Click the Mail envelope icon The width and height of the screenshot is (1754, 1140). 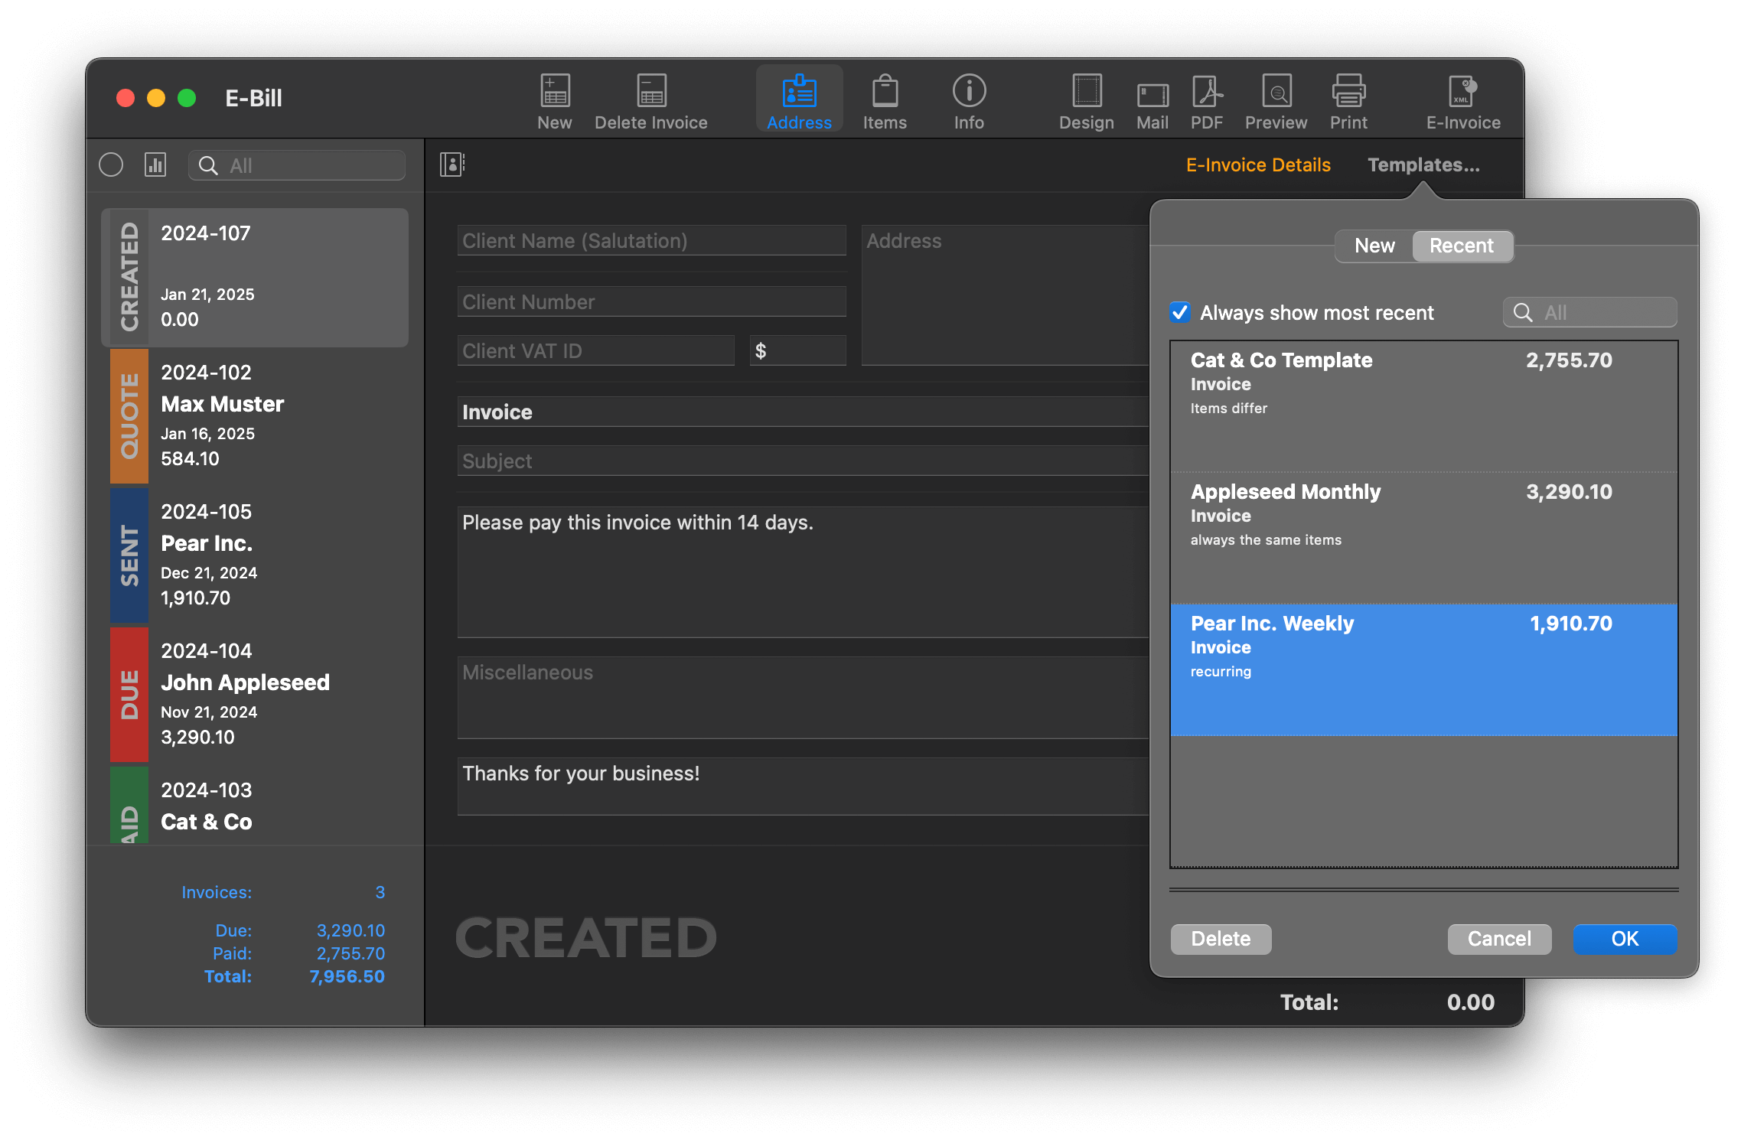pyautogui.click(x=1152, y=96)
